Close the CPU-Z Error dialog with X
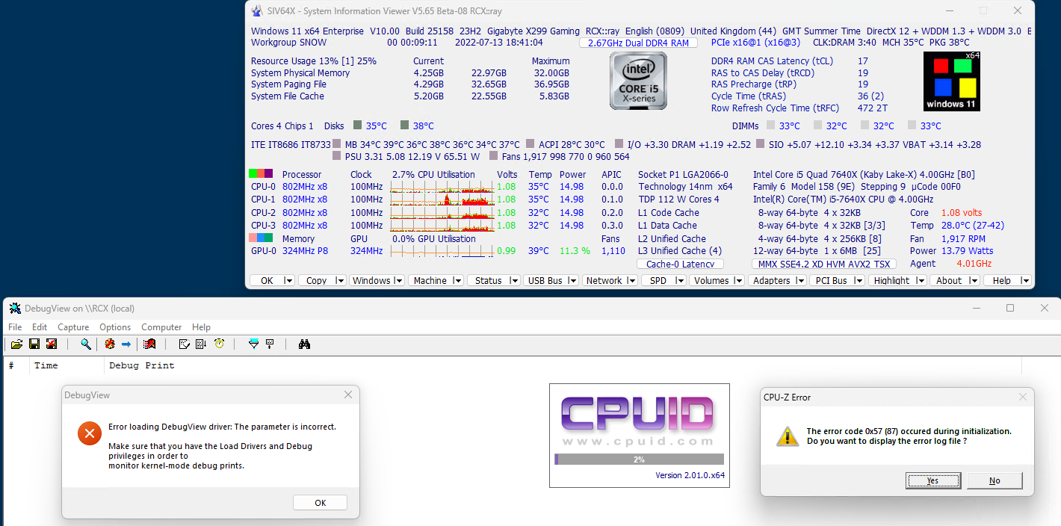The width and height of the screenshot is (1061, 526). pyautogui.click(x=1023, y=397)
